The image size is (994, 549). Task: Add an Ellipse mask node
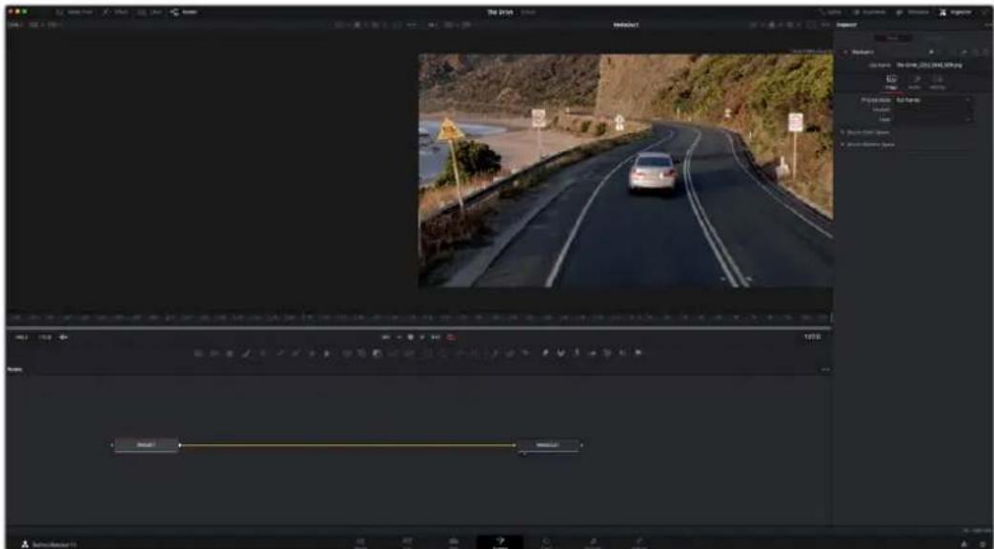442,353
